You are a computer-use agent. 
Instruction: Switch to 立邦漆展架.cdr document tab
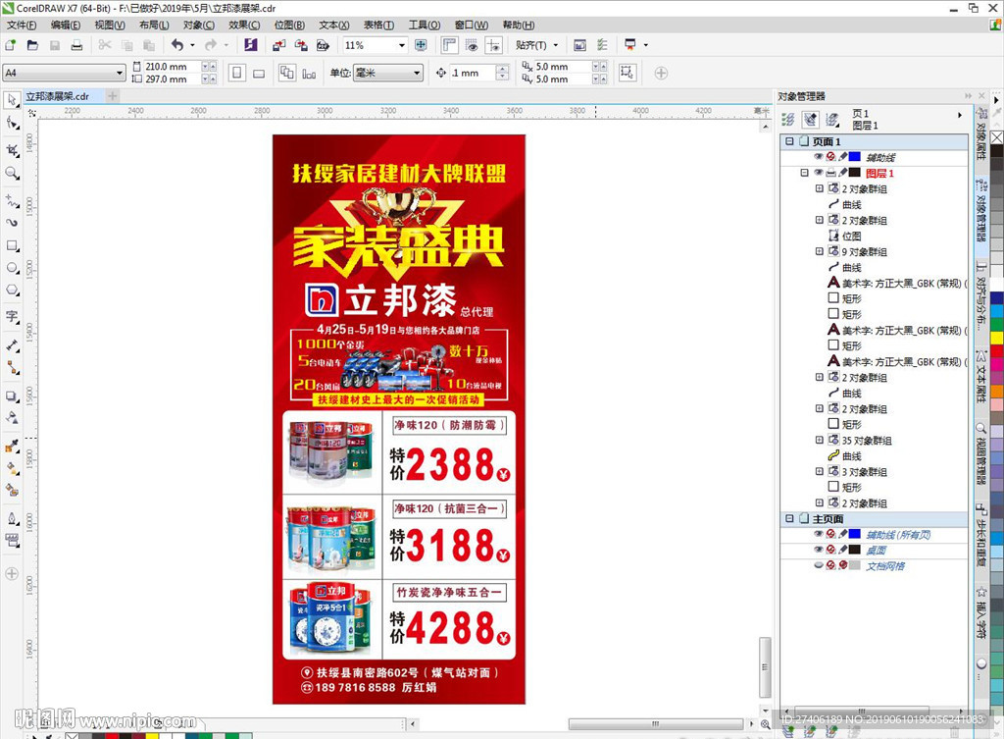(x=58, y=96)
